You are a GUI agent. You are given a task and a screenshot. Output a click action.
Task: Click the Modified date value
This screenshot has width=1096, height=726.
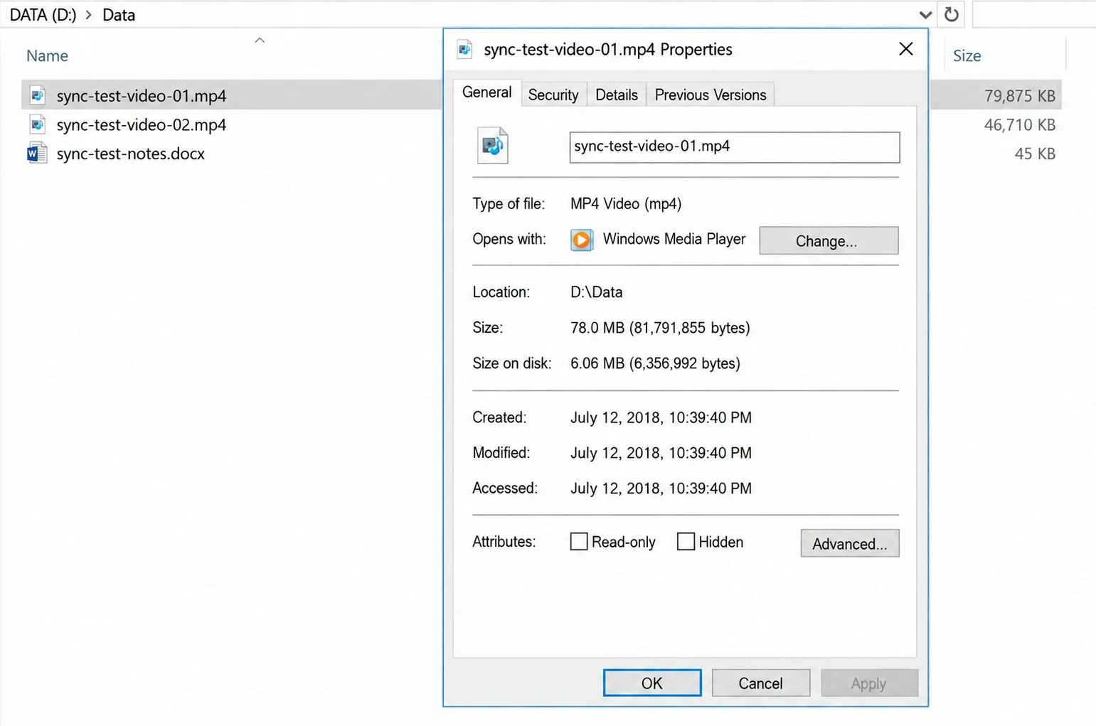pyautogui.click(x=661, y=453)
